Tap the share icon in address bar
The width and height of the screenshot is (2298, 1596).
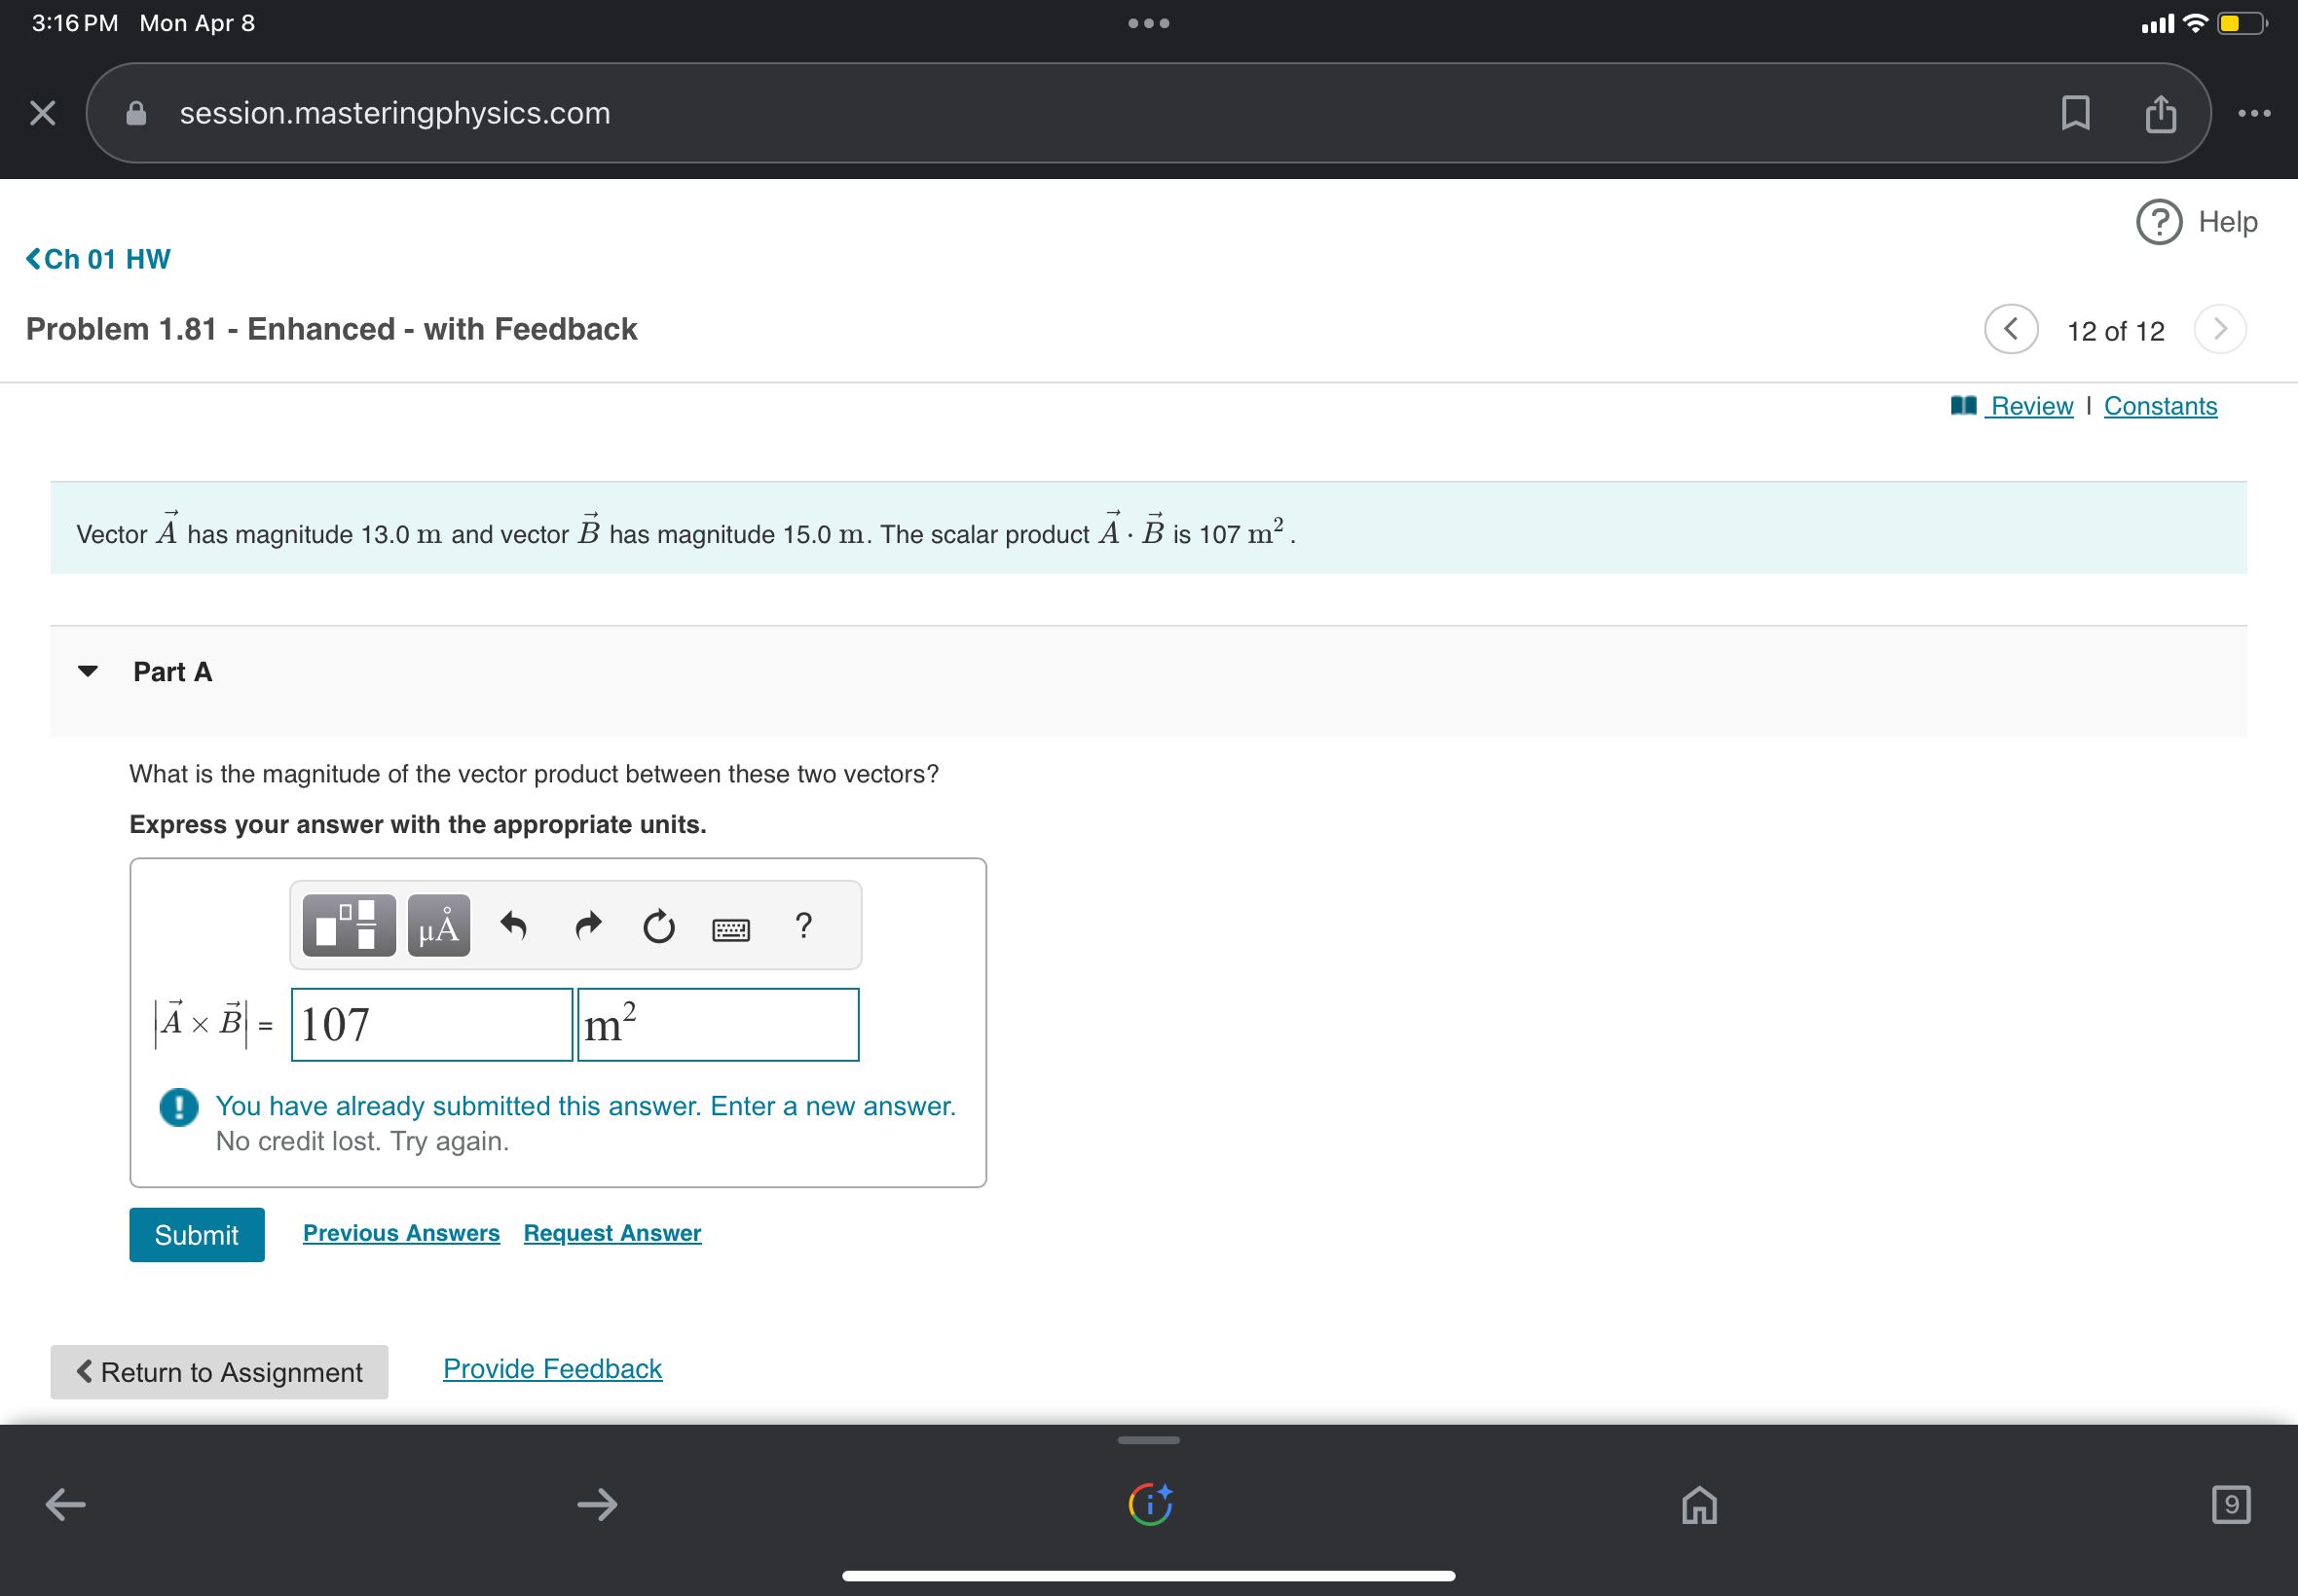[2160, 113]
